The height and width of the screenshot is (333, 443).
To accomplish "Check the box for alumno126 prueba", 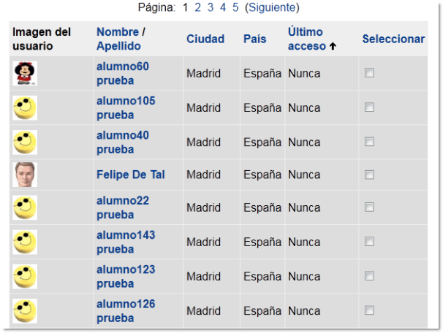I will (x=369, y=310).
